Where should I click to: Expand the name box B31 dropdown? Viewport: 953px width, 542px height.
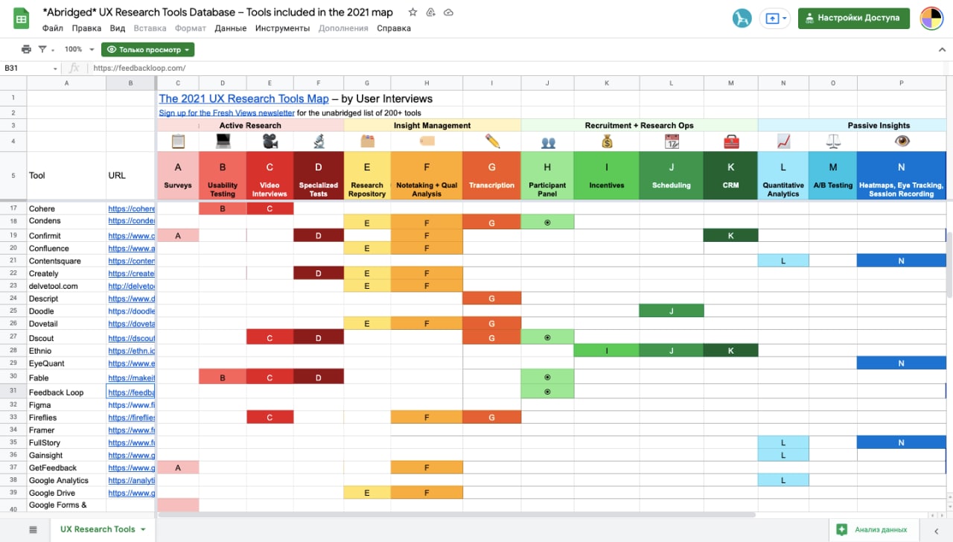(55, 68)
